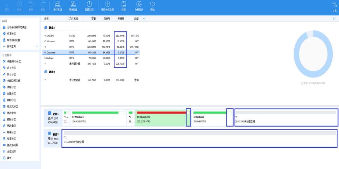This screenshot has width=339, height=169.
Task: Click the 迁移系统 (Migrate OS) toolbar icon
Action: point(57,6)
